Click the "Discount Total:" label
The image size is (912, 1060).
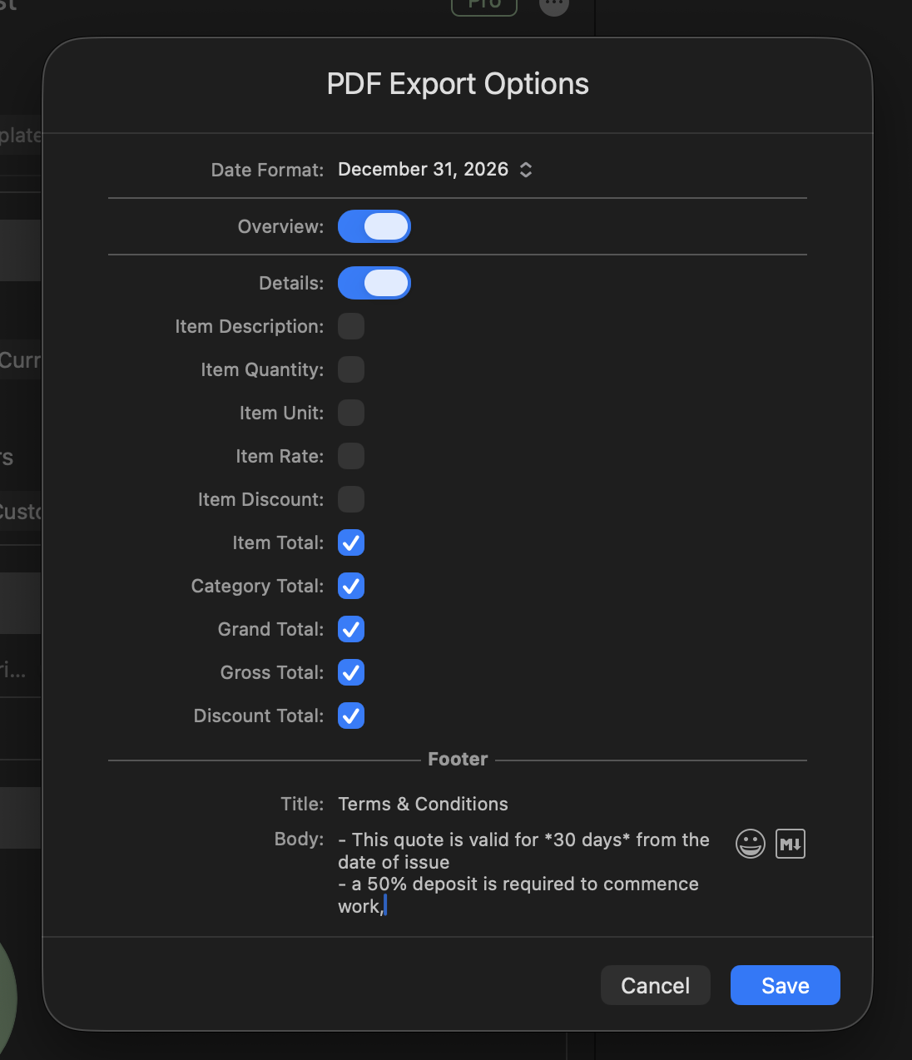tap(259, 716)
